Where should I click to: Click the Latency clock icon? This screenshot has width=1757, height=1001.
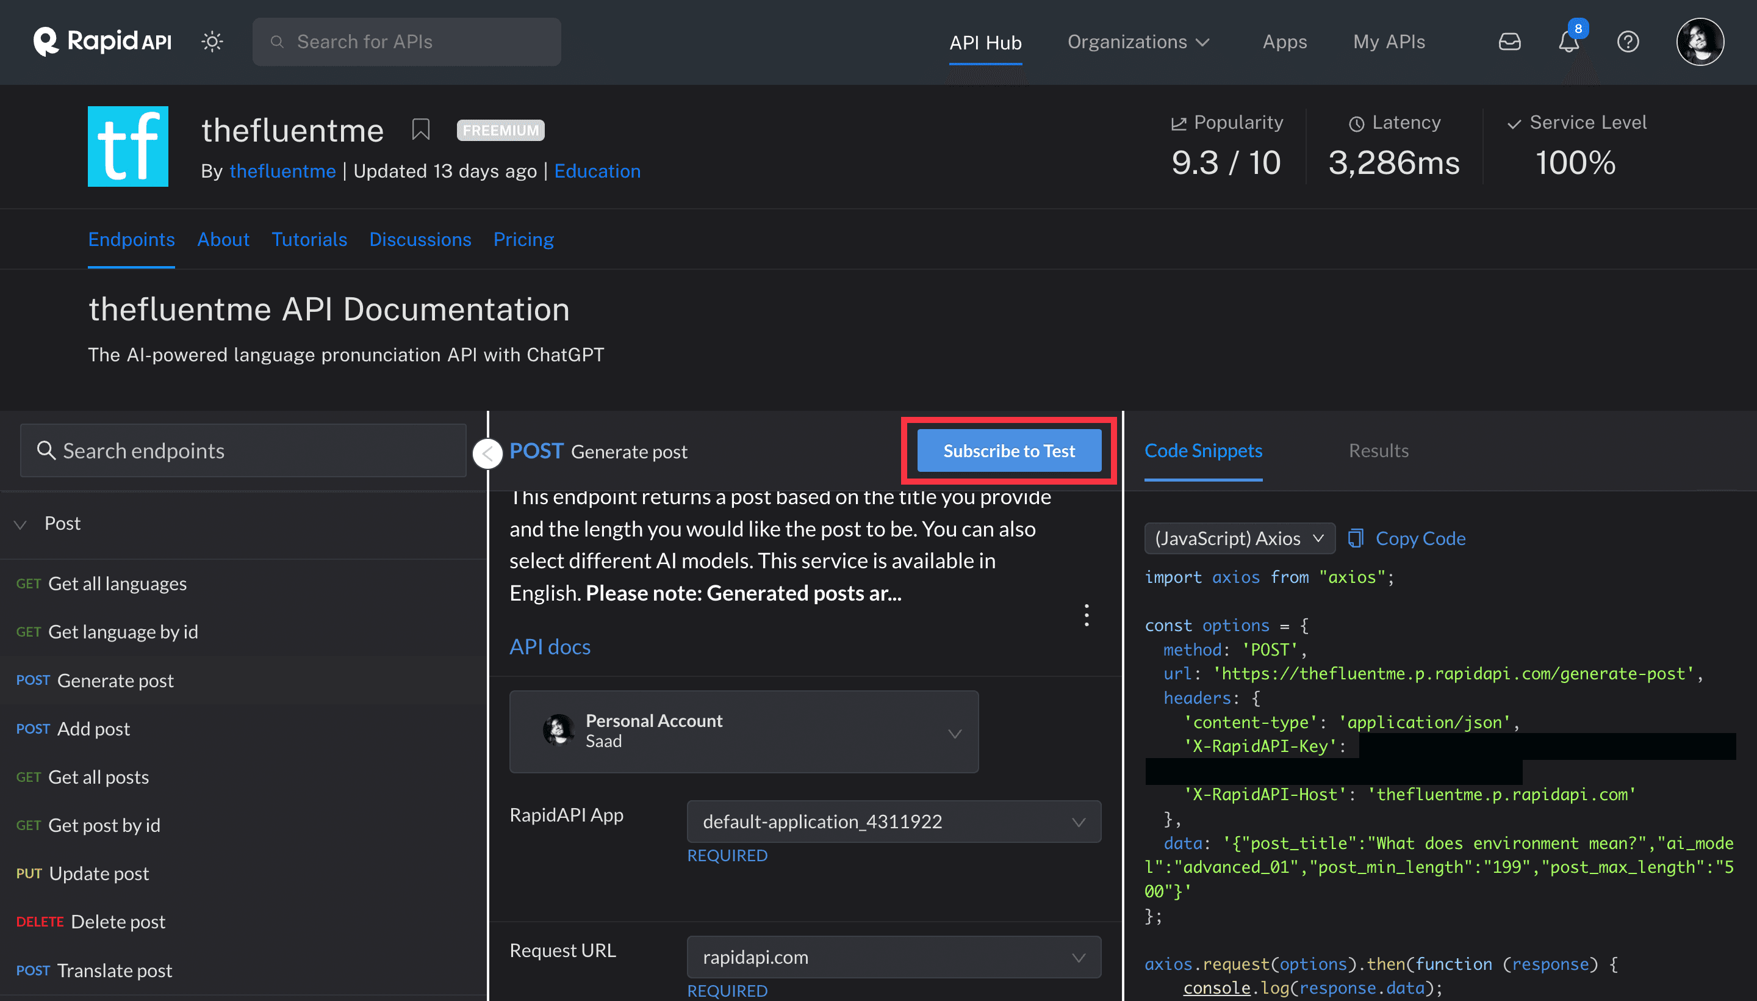[1356, 124]
